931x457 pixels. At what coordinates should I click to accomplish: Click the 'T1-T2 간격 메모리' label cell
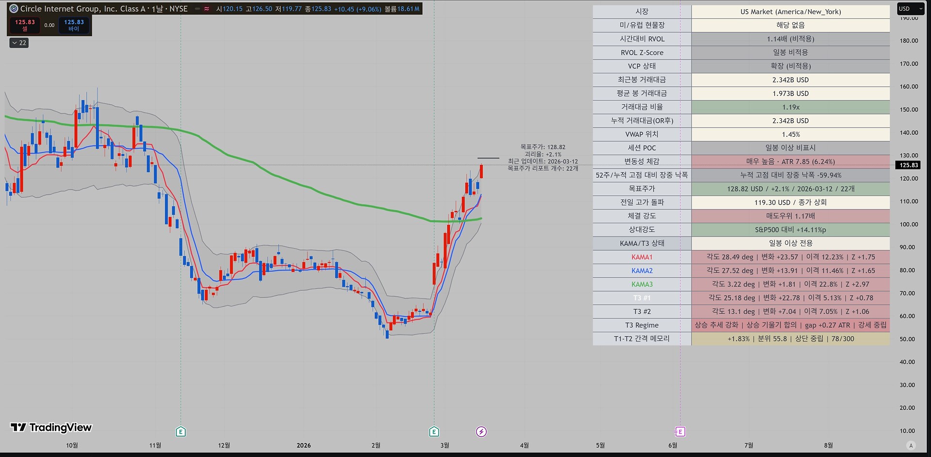[x=642, y=339]
